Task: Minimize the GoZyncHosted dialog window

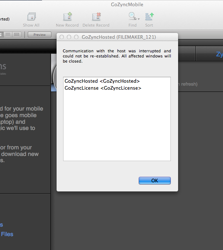Action: coord(69,37)
